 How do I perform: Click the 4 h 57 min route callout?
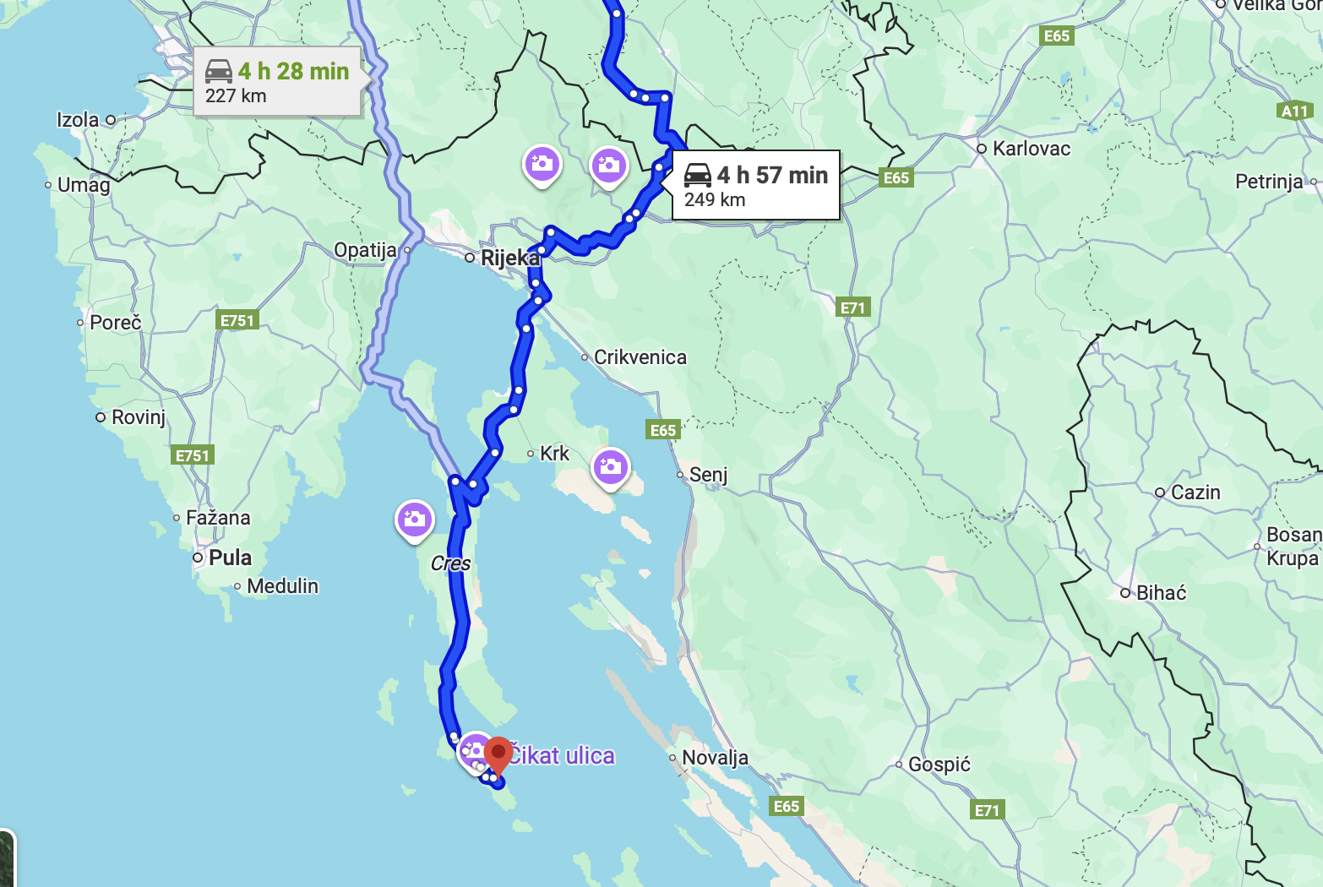[x=756, y=186]
